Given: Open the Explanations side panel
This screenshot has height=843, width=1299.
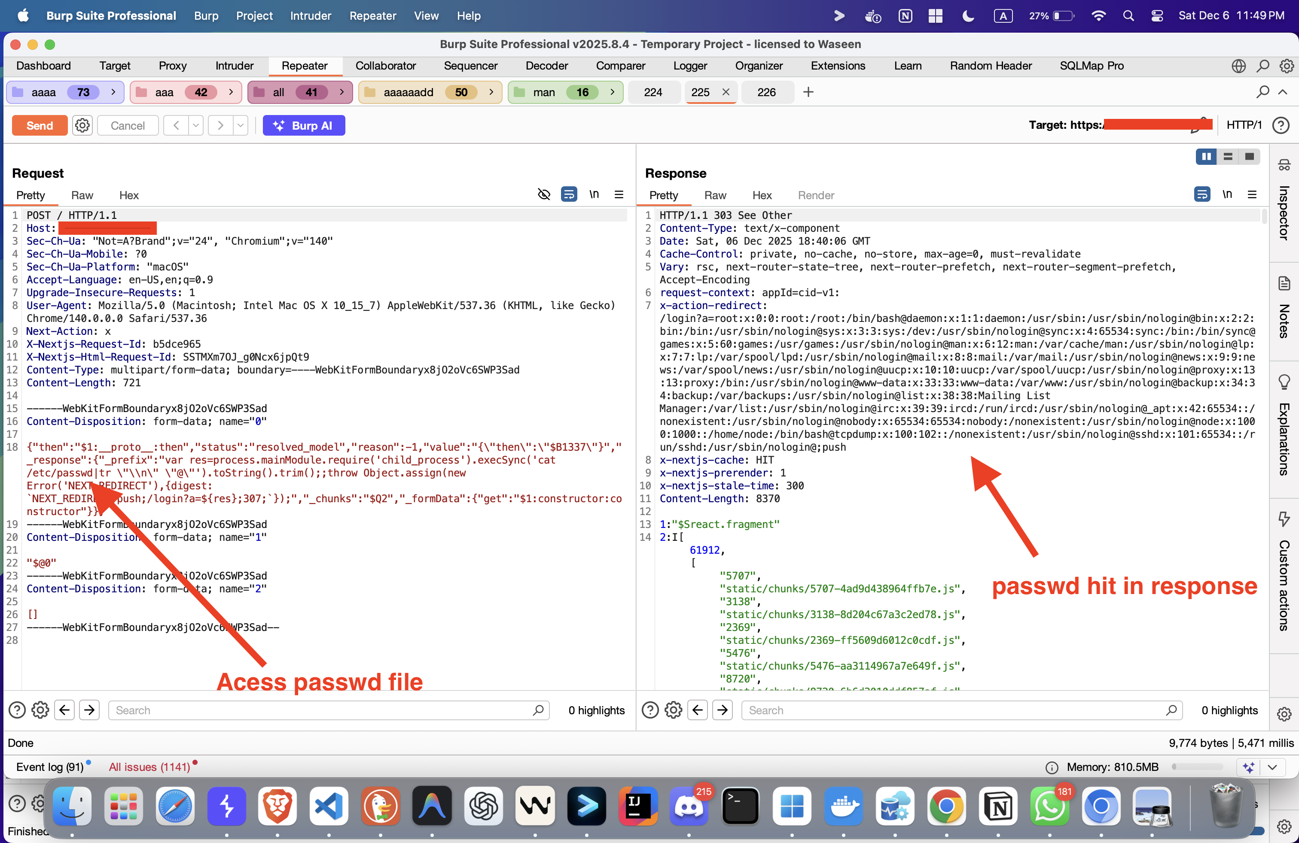Looking at the screenshot, I should 1284,426.
